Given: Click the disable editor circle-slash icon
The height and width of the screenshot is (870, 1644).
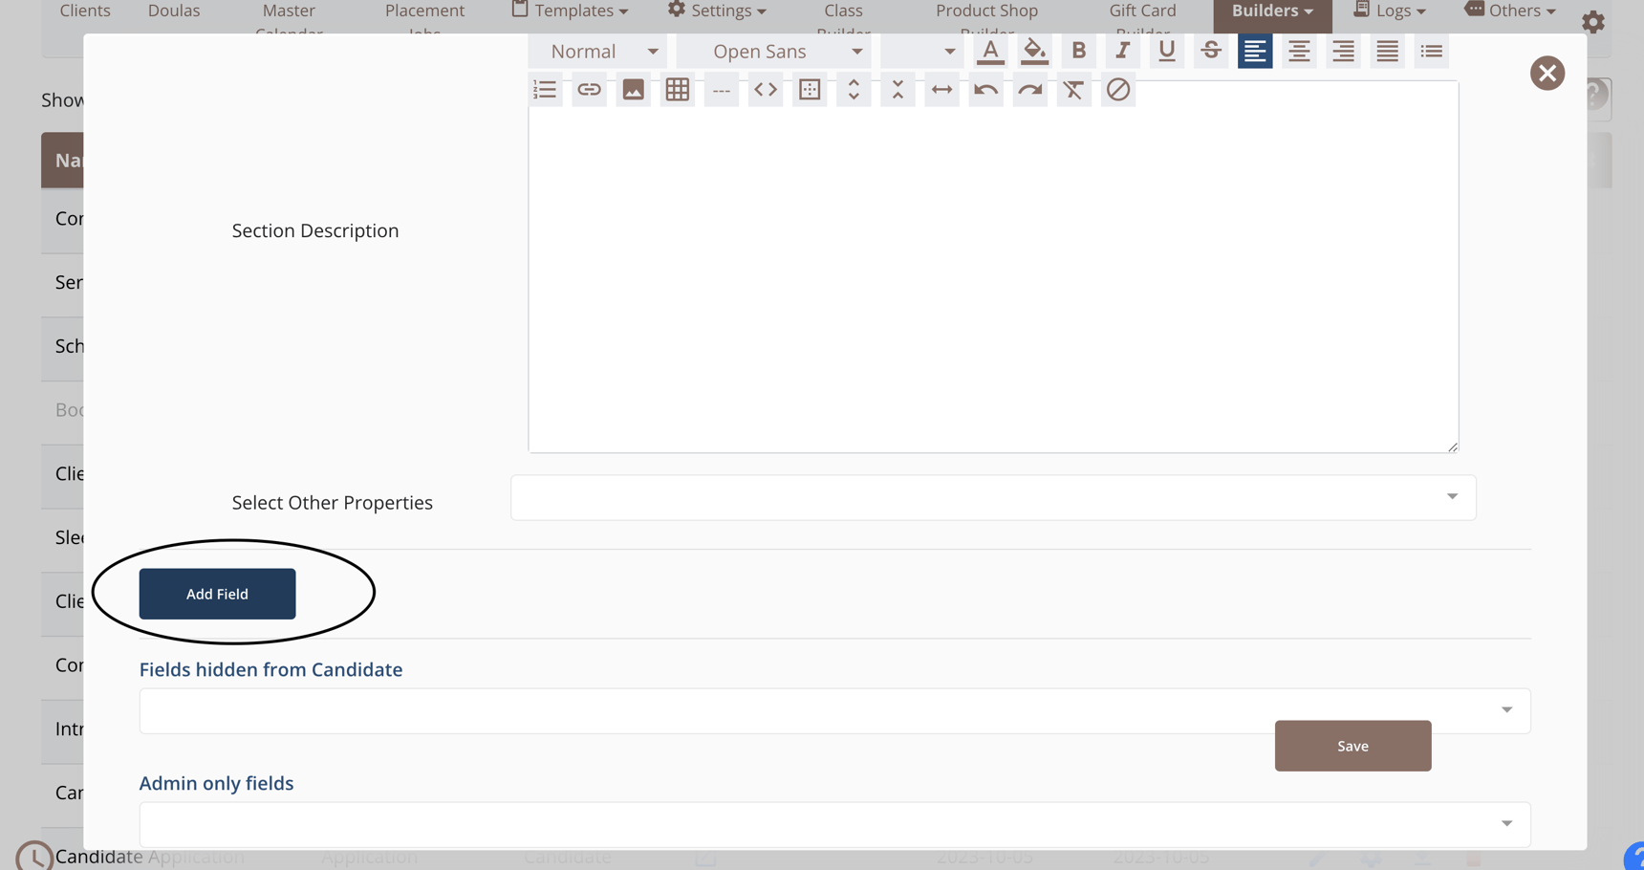Looking at the screenshot, I should [x=1117, y=90].
